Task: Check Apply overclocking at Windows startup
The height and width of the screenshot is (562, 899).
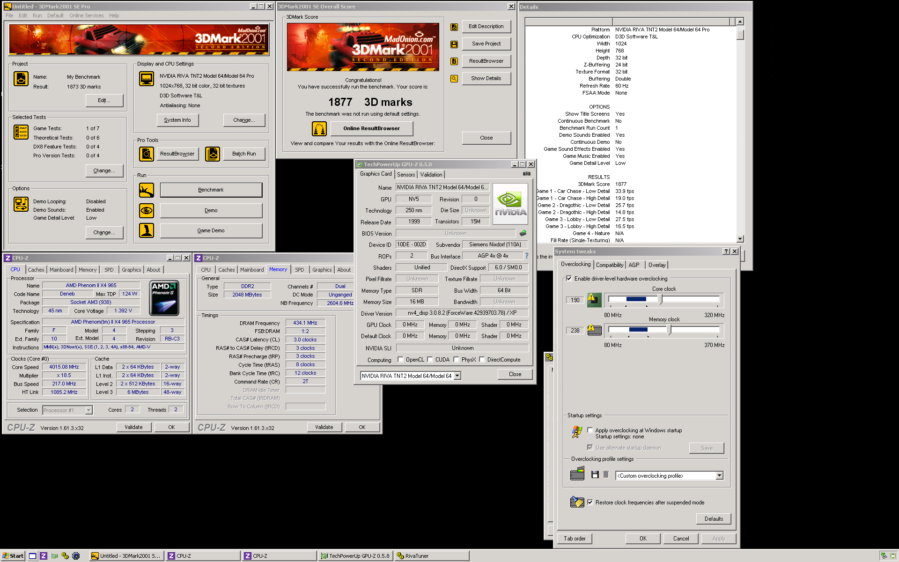Action: (590, 430)
